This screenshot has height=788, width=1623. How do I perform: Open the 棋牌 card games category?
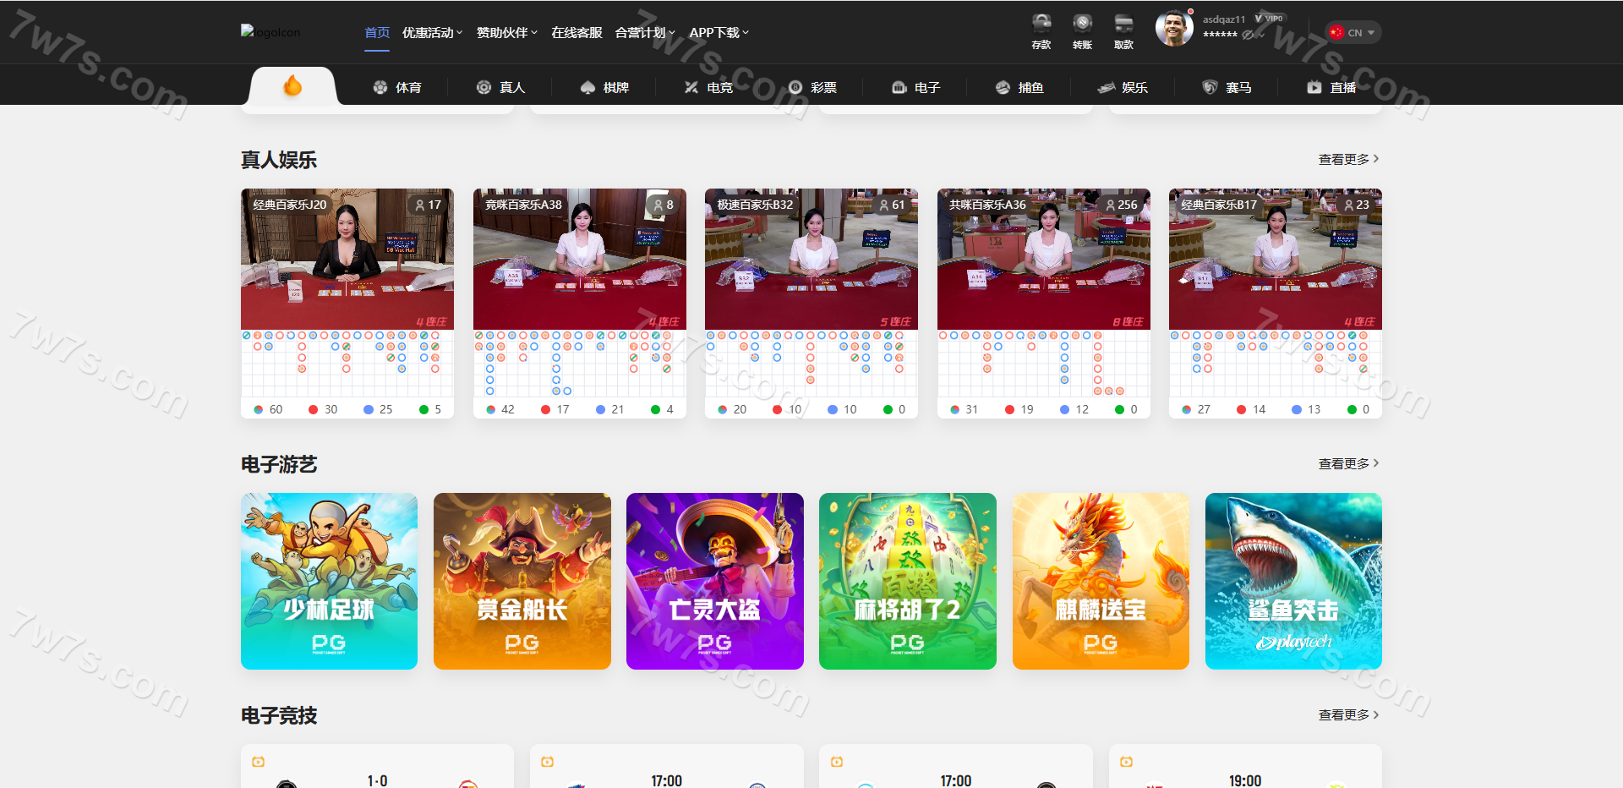click(x=605, y=87)
